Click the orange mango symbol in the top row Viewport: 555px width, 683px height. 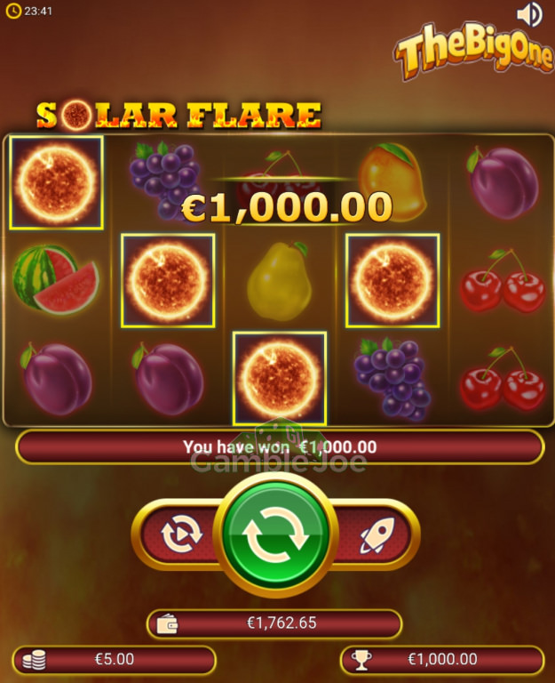[x=392, y=181]
